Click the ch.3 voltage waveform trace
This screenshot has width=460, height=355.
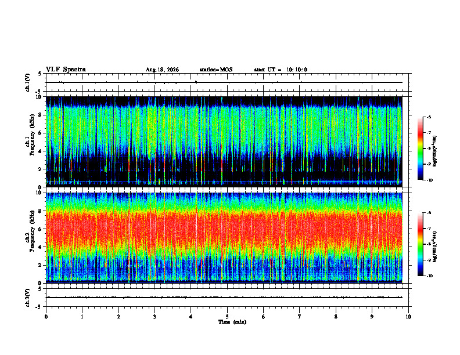(x=224, y=298)
